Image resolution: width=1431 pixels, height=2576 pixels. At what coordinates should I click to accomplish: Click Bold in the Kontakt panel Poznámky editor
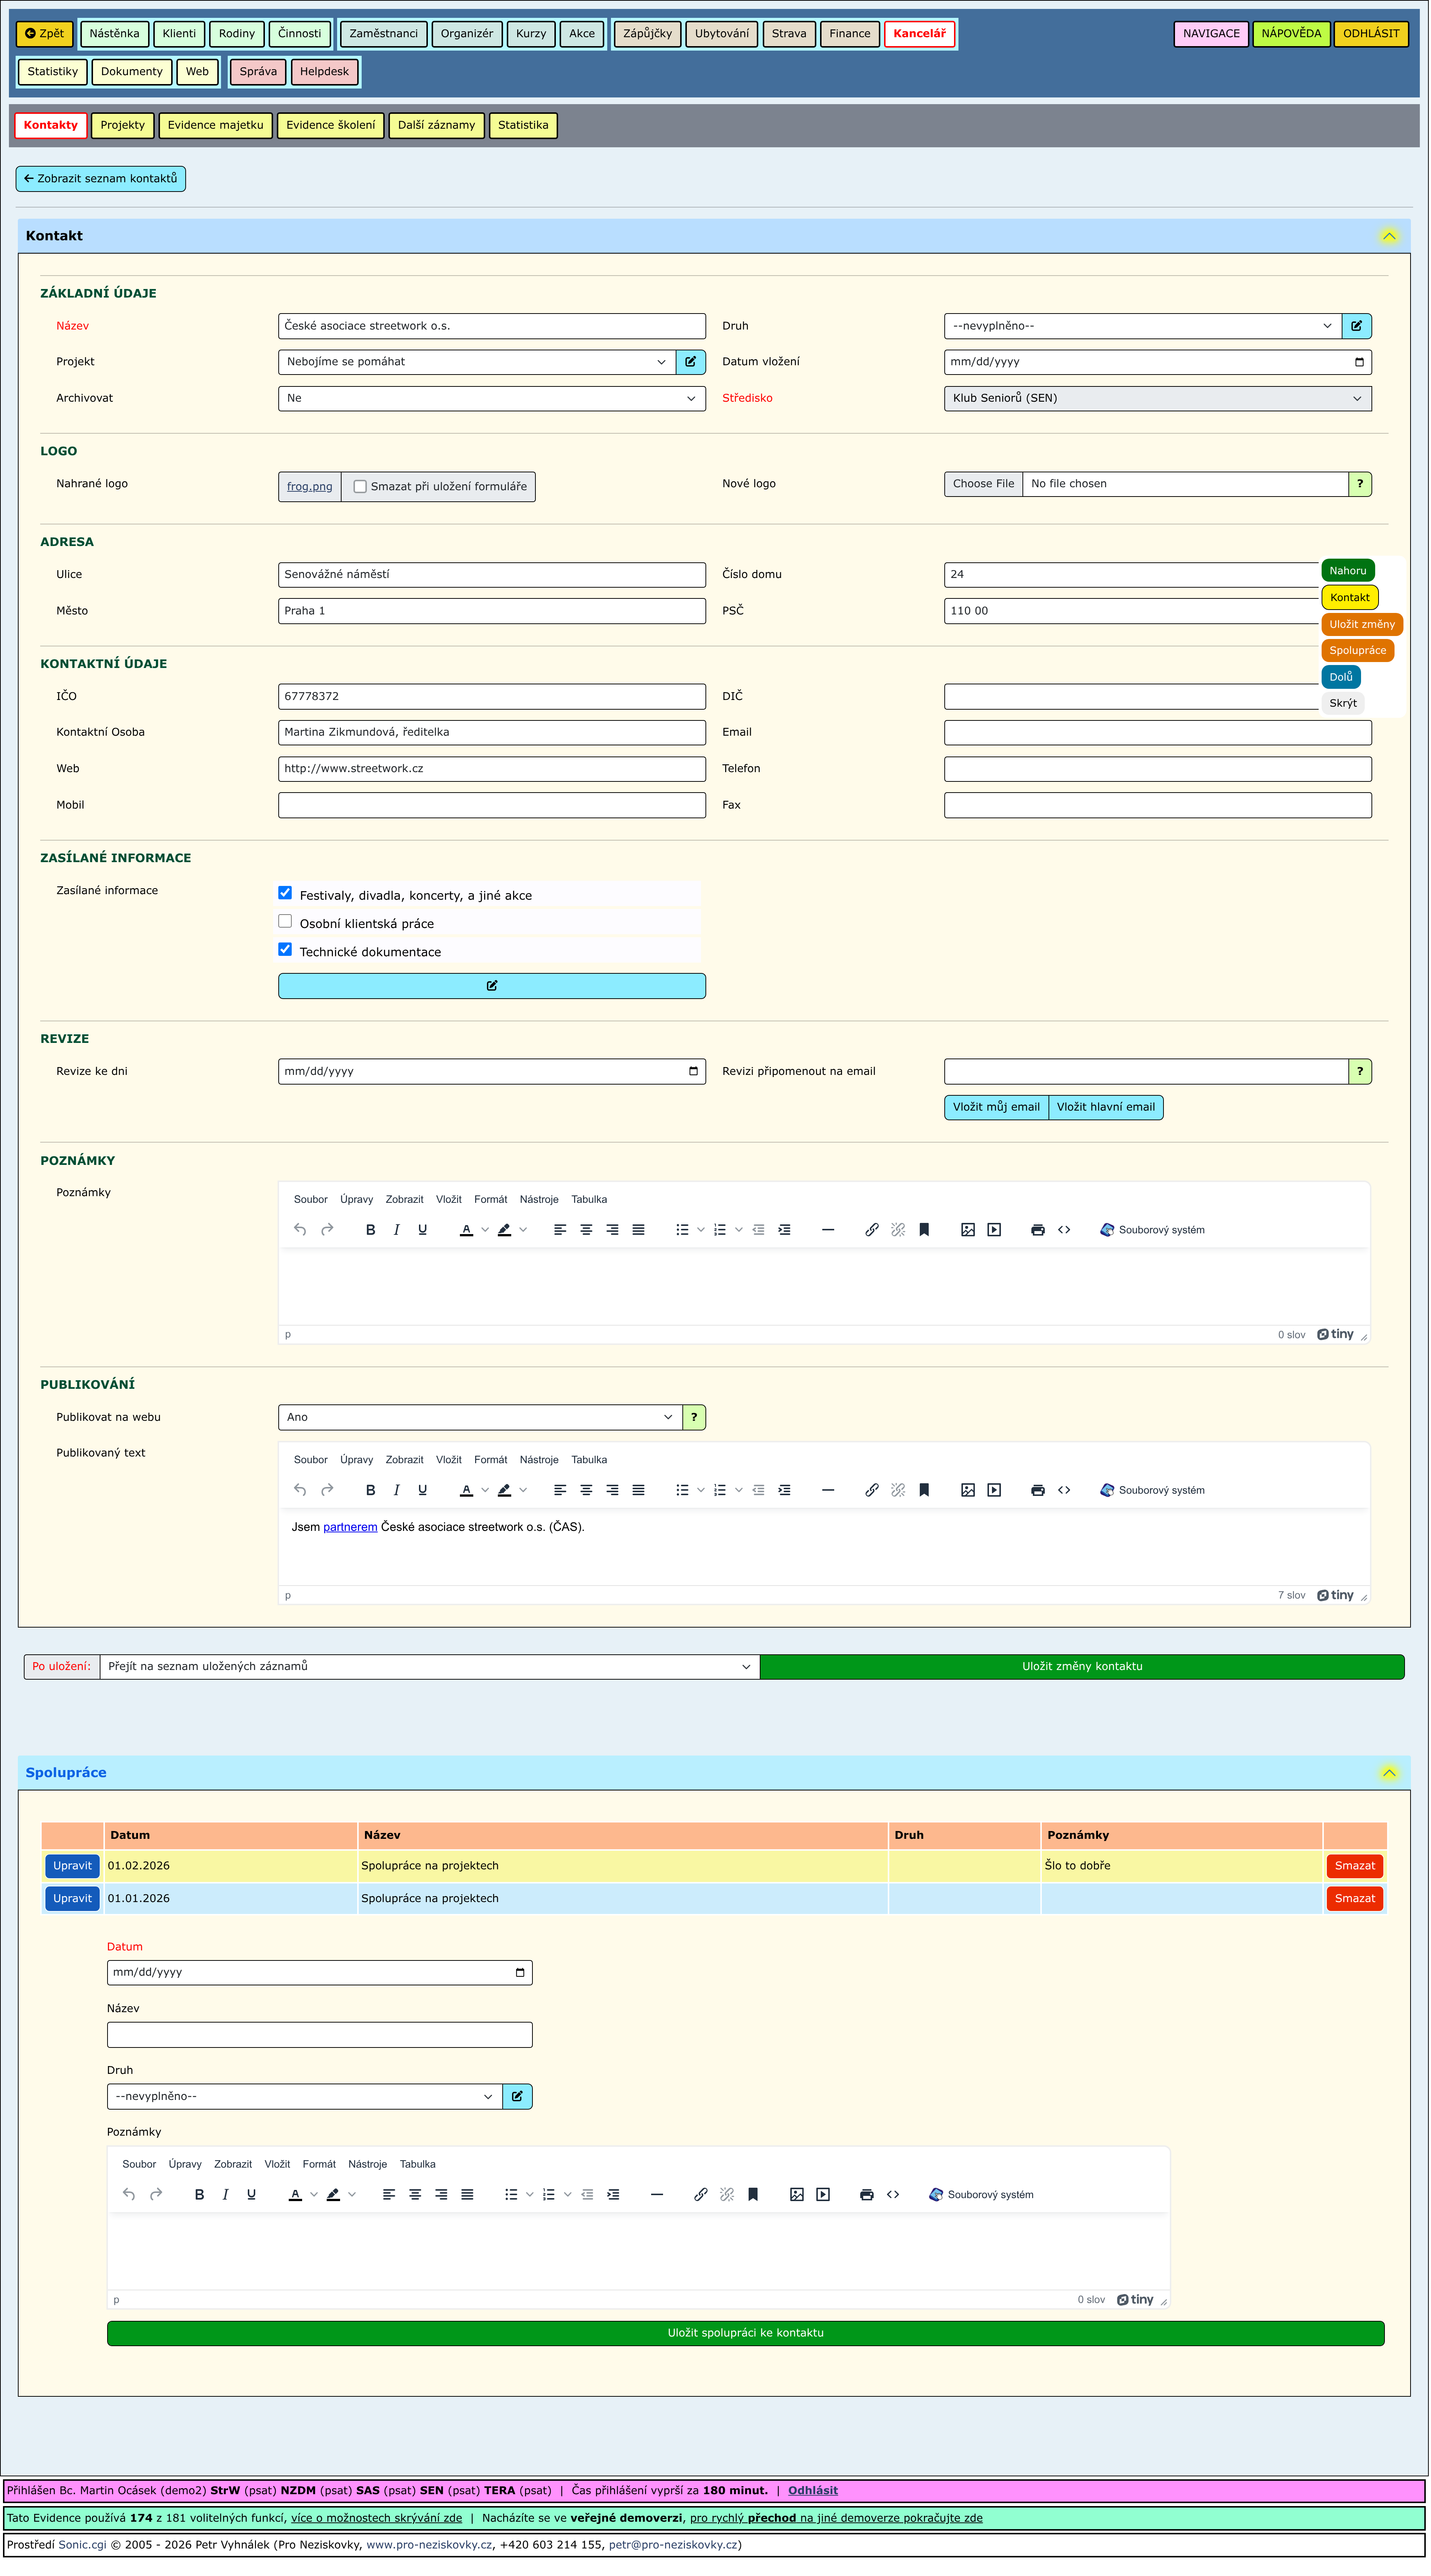[370, 1230]
